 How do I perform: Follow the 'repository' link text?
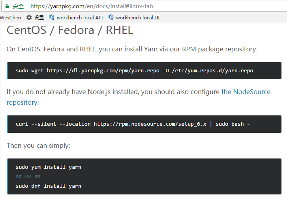coord(23,102)
